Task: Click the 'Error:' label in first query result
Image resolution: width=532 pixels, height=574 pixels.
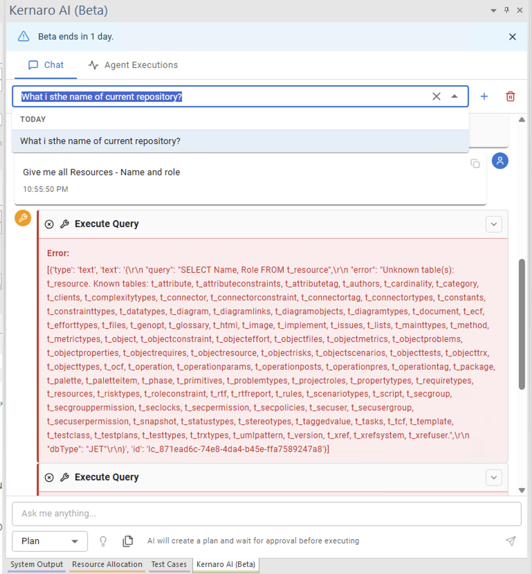Action: (58, 253)
